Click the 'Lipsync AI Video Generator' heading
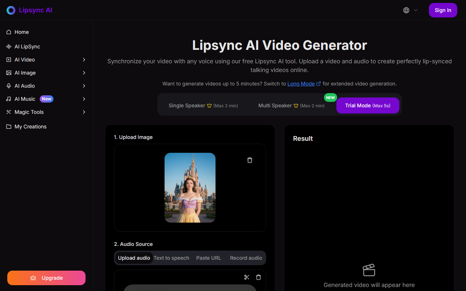Screen dimensions: 466x291 click(280, 45)
